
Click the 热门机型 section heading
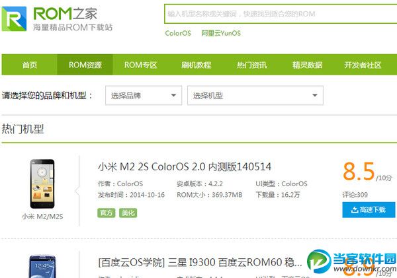pos(22,129)
